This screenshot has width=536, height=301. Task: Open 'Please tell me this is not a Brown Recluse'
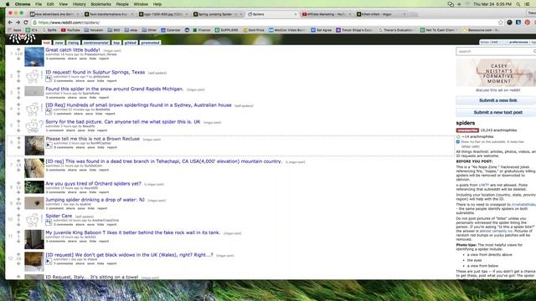tap(93, 139)
